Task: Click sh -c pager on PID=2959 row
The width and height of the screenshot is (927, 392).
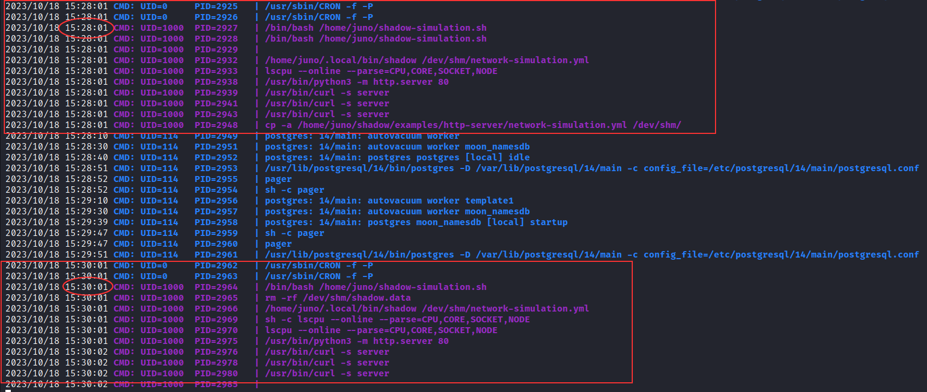Action: [x=294, y=233]
